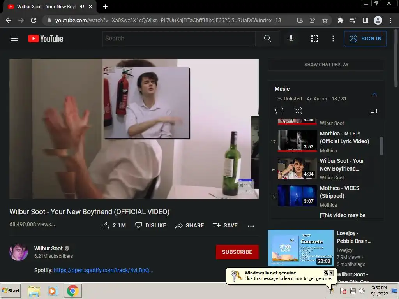Screen dimensions: 399x299
Task: Click the Chrome taskbar icon
Action: (72, 291)
